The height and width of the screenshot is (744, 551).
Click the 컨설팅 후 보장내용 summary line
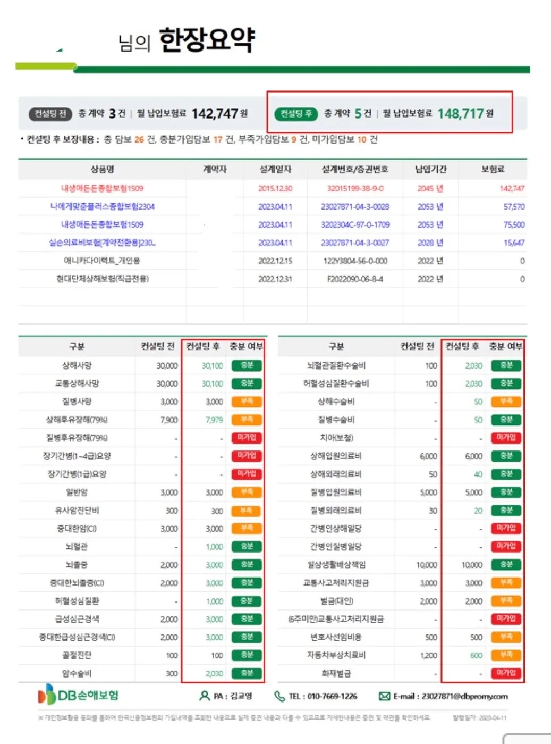[x=199, y=139]
